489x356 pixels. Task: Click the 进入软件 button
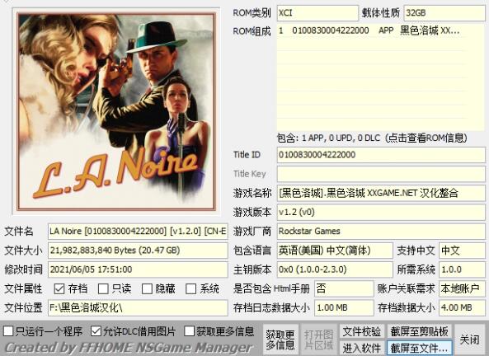[362, 348]
